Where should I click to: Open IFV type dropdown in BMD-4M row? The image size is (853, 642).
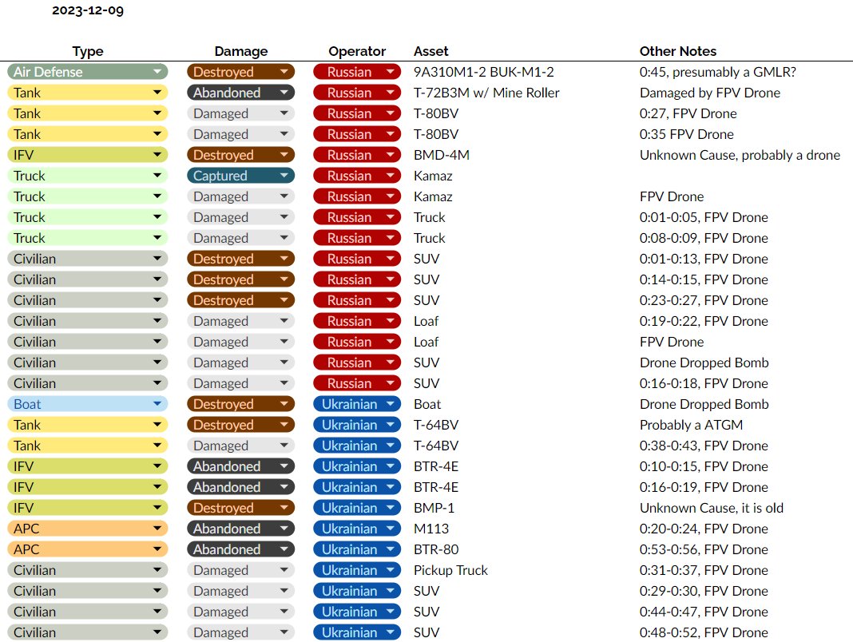88,155
